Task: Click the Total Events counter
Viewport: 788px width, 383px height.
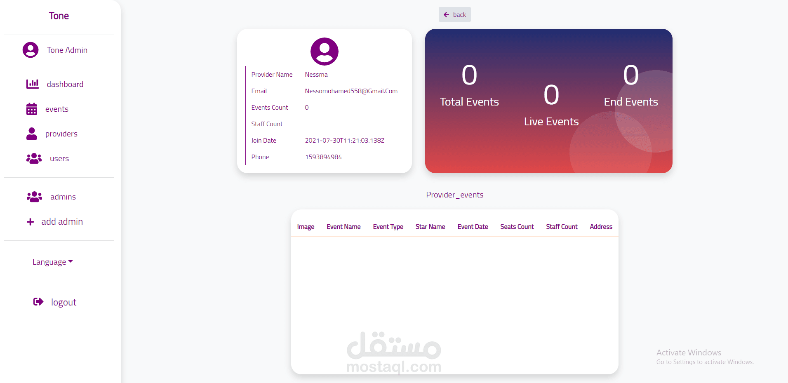Action: [x=469, y=85]
